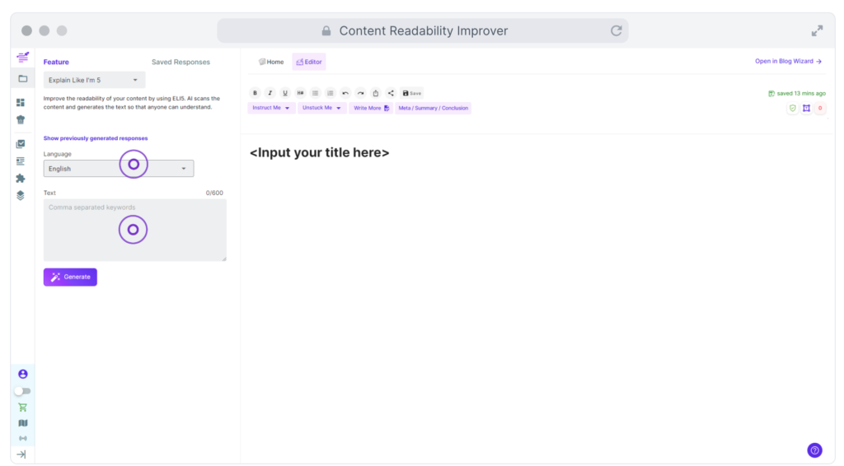This screenshot has width=844, height=466.
Task: Insert a bulleted list
Action: point(316,93)
